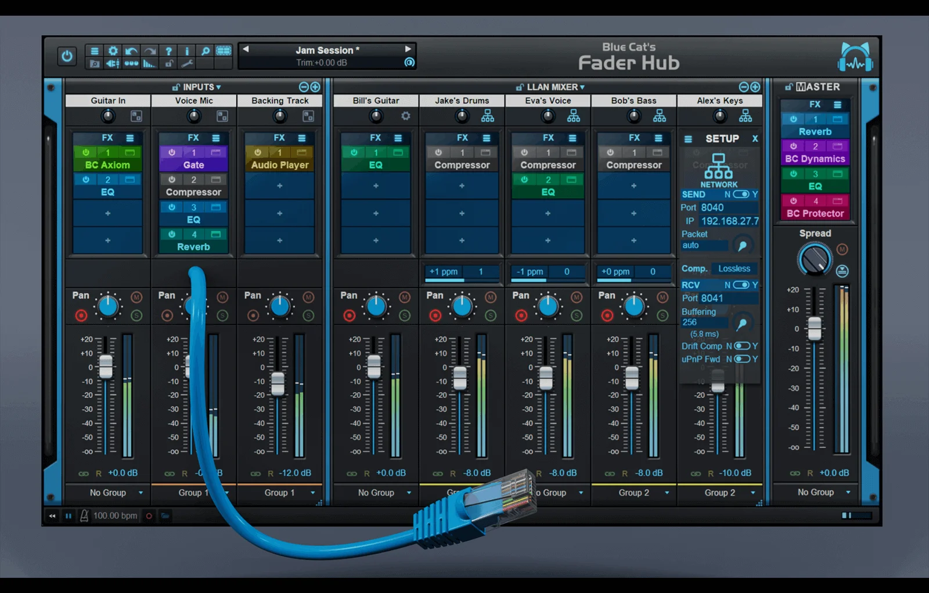Open network settings for Bob's Bass
929x593 pixels.
tap(660, 116)
